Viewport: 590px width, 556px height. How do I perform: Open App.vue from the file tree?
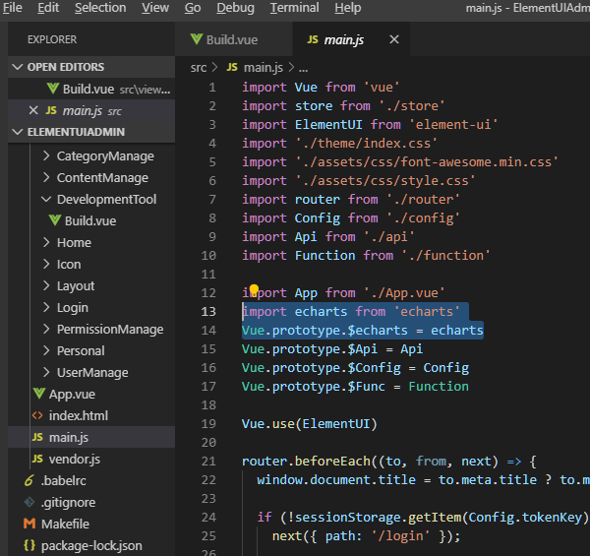coord(71,394)
